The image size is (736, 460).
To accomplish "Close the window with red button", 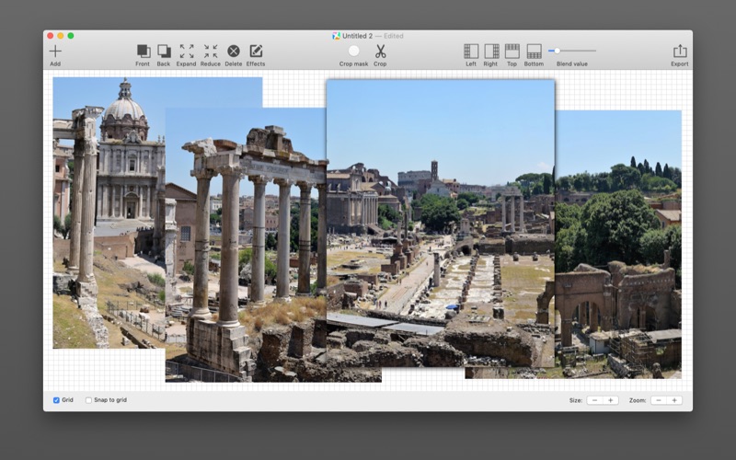I will click(51, 36).
